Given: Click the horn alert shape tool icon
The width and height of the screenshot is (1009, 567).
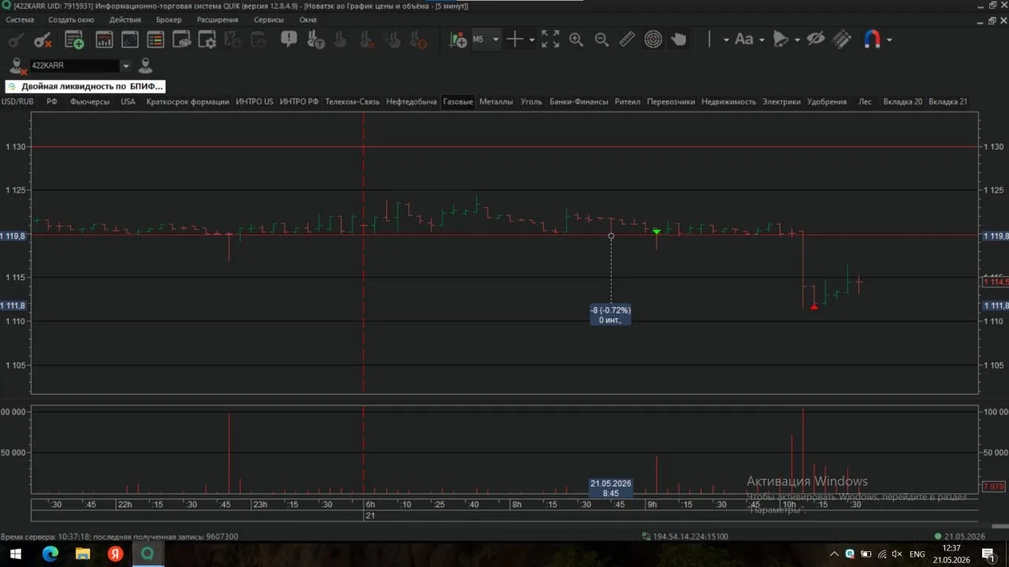Looking at the screenshot, I should point(780,39).
